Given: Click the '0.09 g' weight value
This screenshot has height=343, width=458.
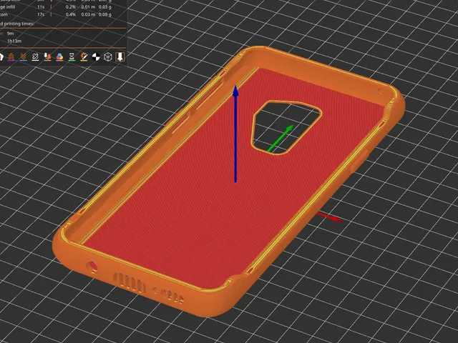Looking at the screenshot, I should point(104,14).
